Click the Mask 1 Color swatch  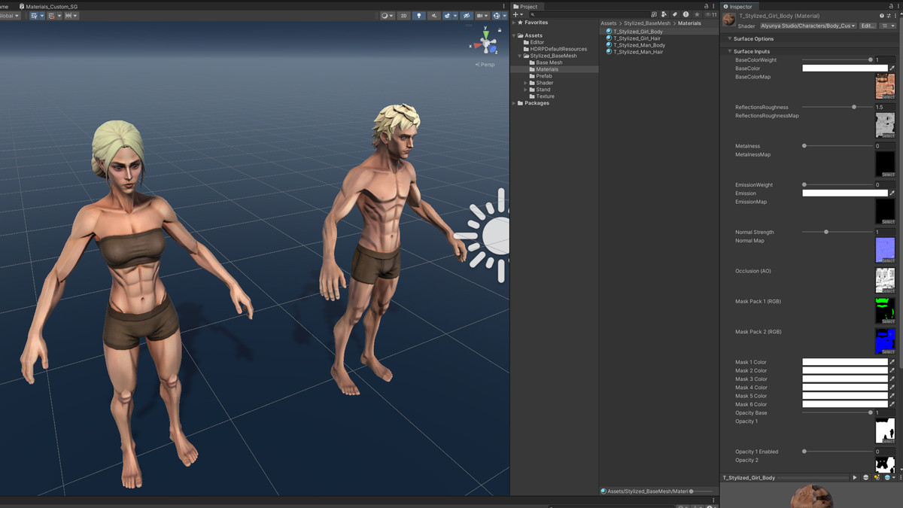pyautogui.click(x=845, y=362)
